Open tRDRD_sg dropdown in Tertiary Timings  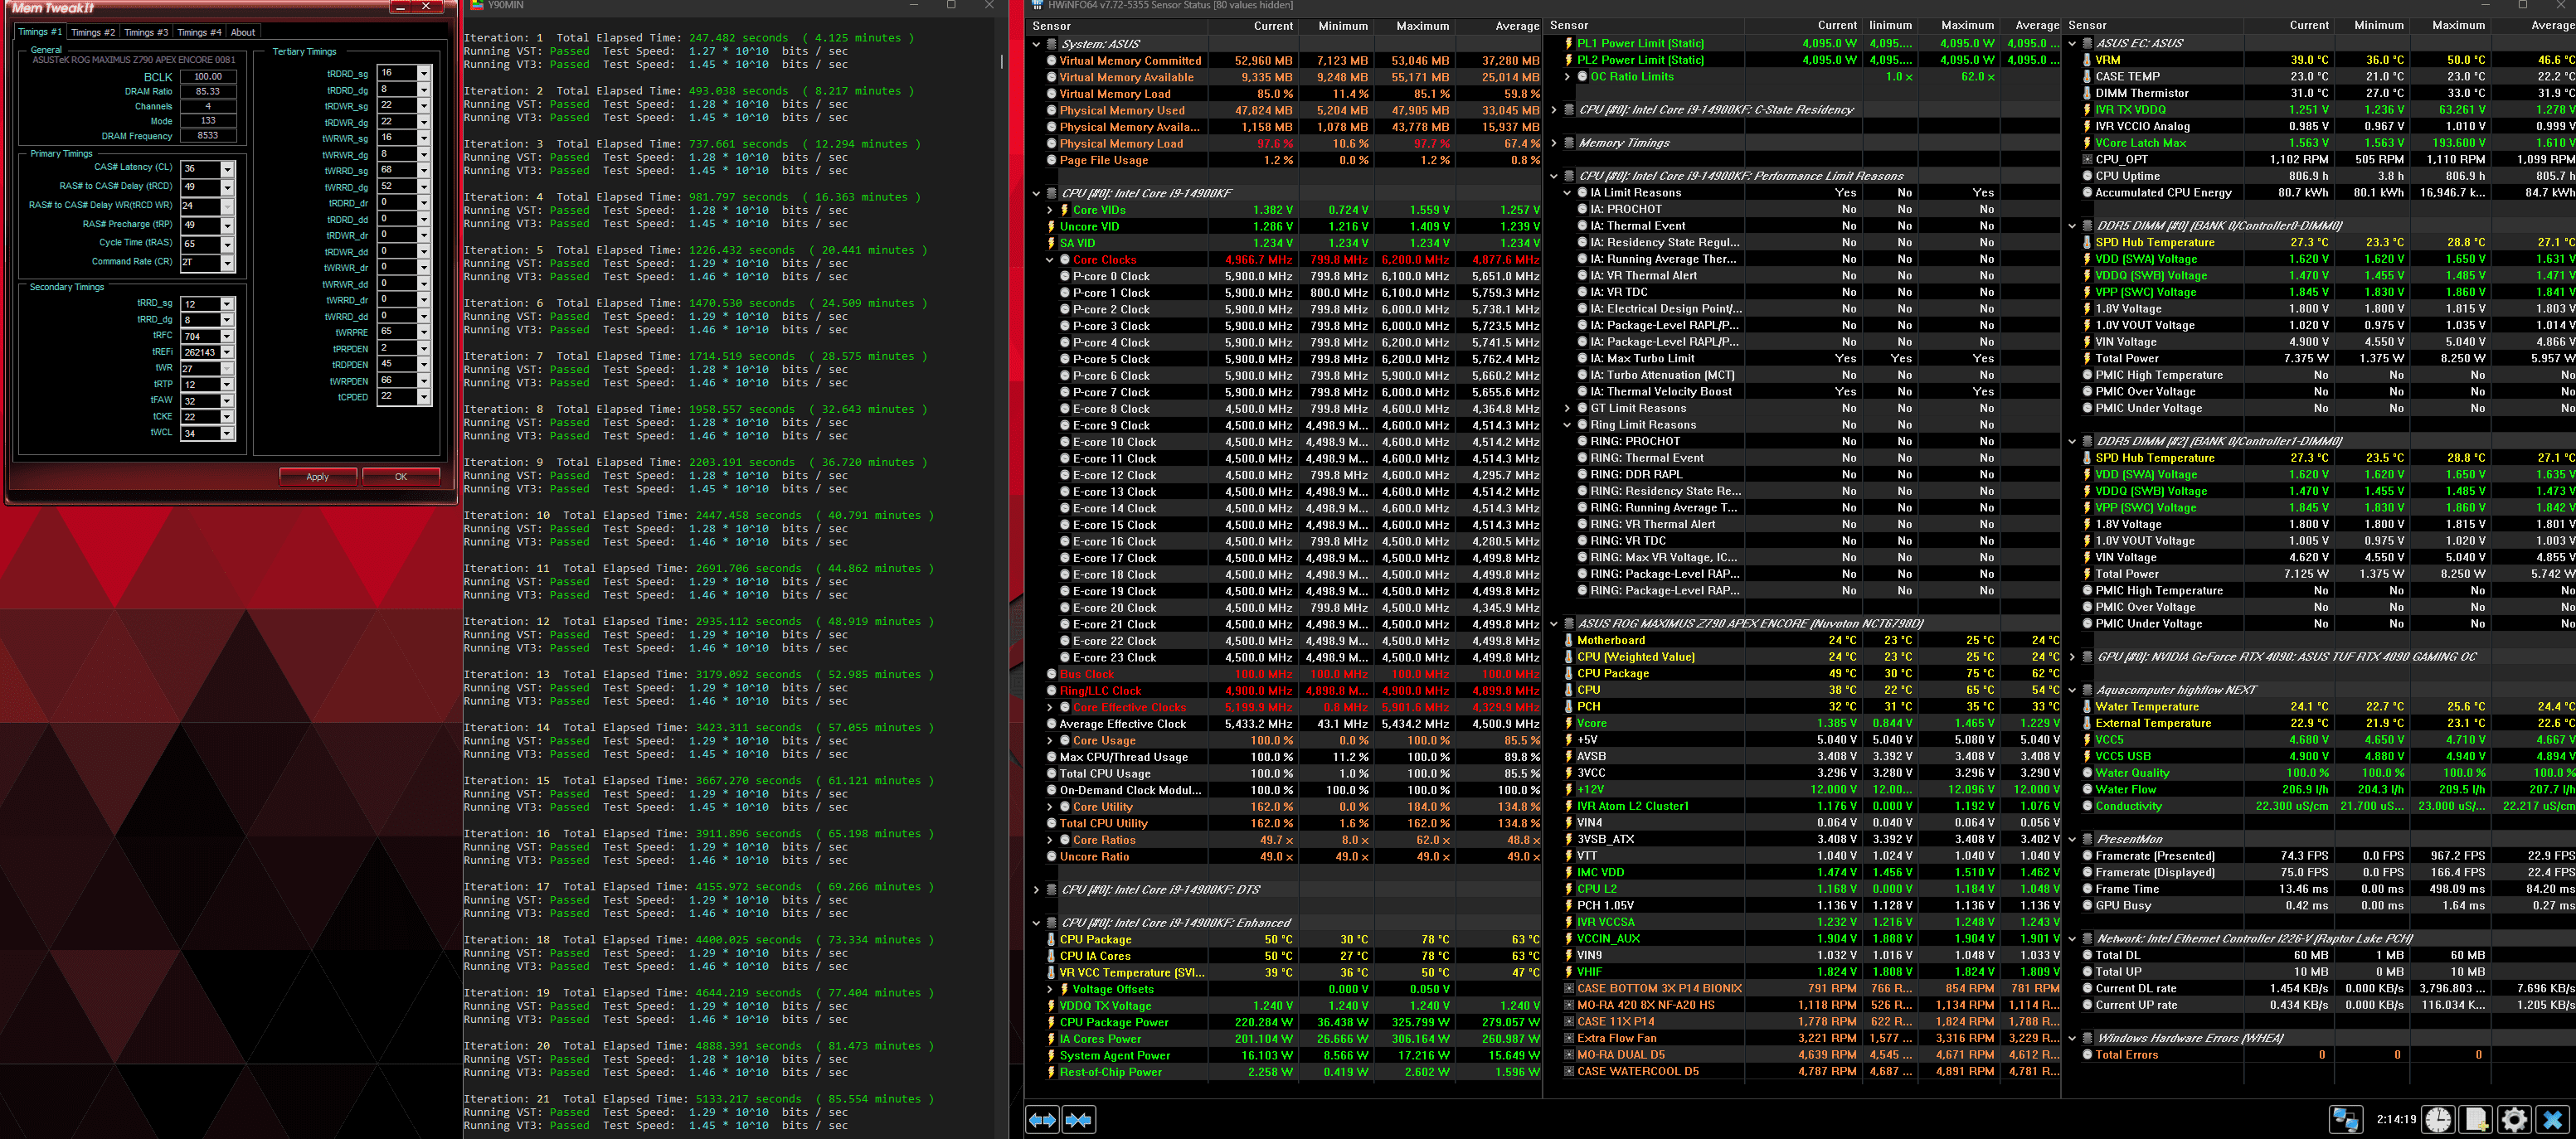(424, 73)
